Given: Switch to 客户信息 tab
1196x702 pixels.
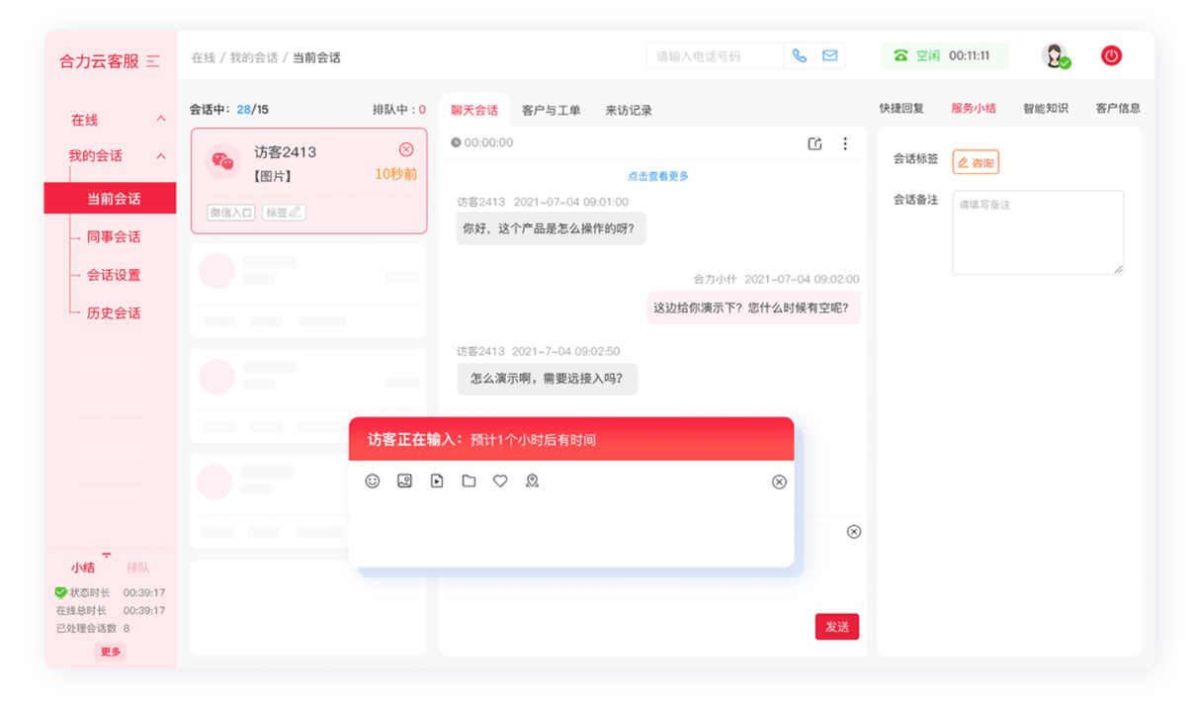Looking at the screenshot, I should point(1118,109).
